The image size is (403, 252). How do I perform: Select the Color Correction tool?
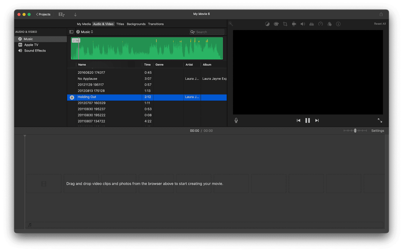tap(276, 24)
